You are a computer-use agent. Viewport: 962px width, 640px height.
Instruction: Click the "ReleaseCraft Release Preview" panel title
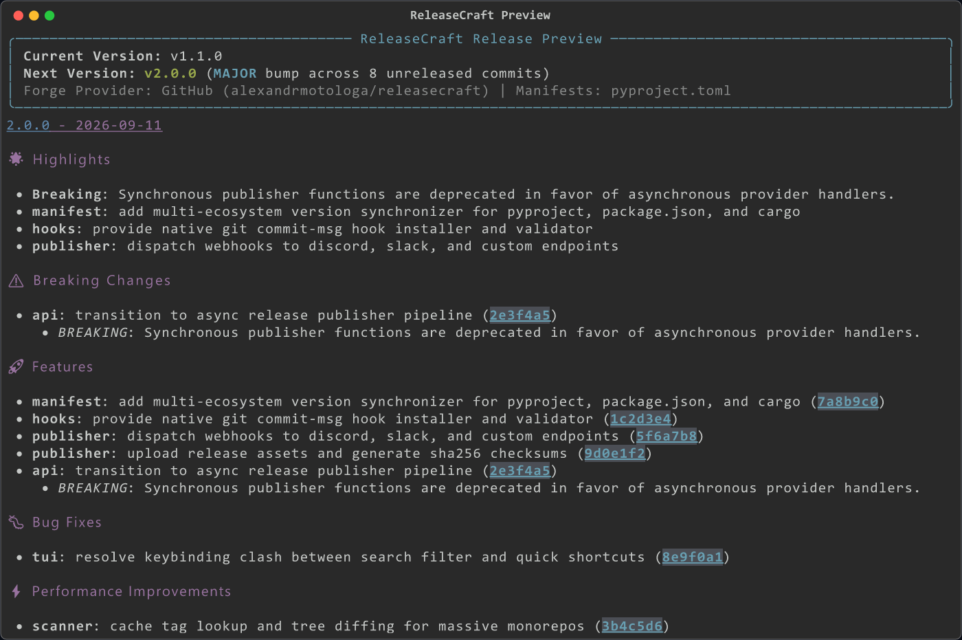pos(481,39)
